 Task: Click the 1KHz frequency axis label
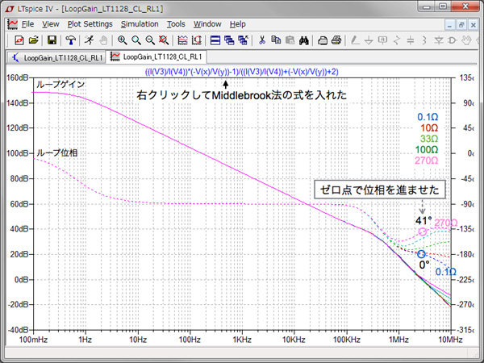pos(242,341)
